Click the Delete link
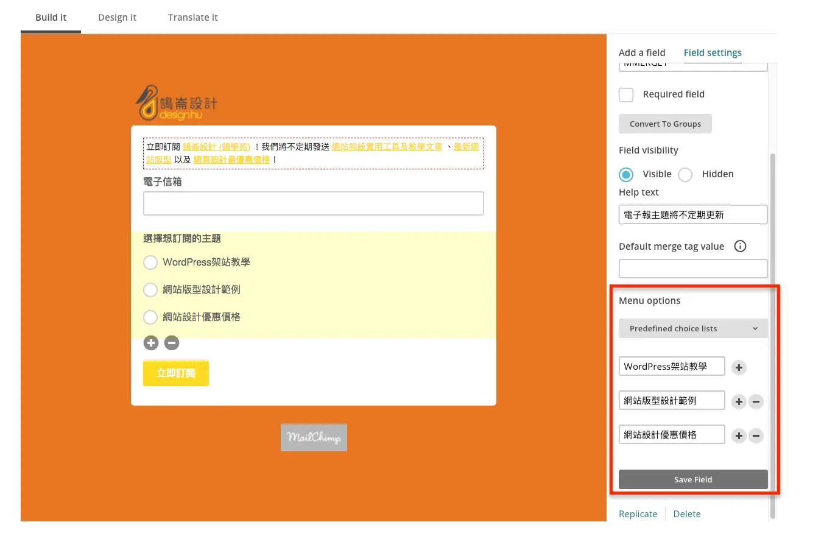 pyautogui.click(x=687, y=514)
